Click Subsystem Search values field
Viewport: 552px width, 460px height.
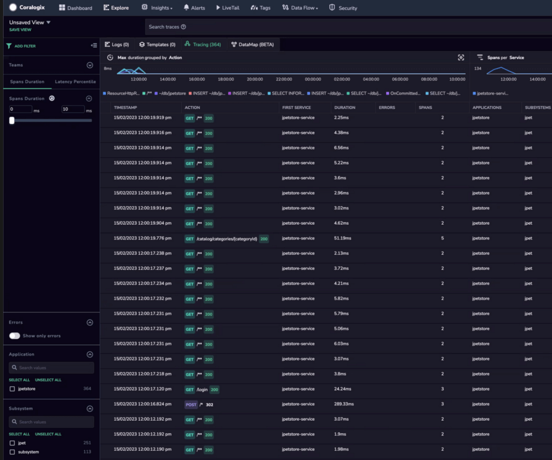click(x=51, y=422)
